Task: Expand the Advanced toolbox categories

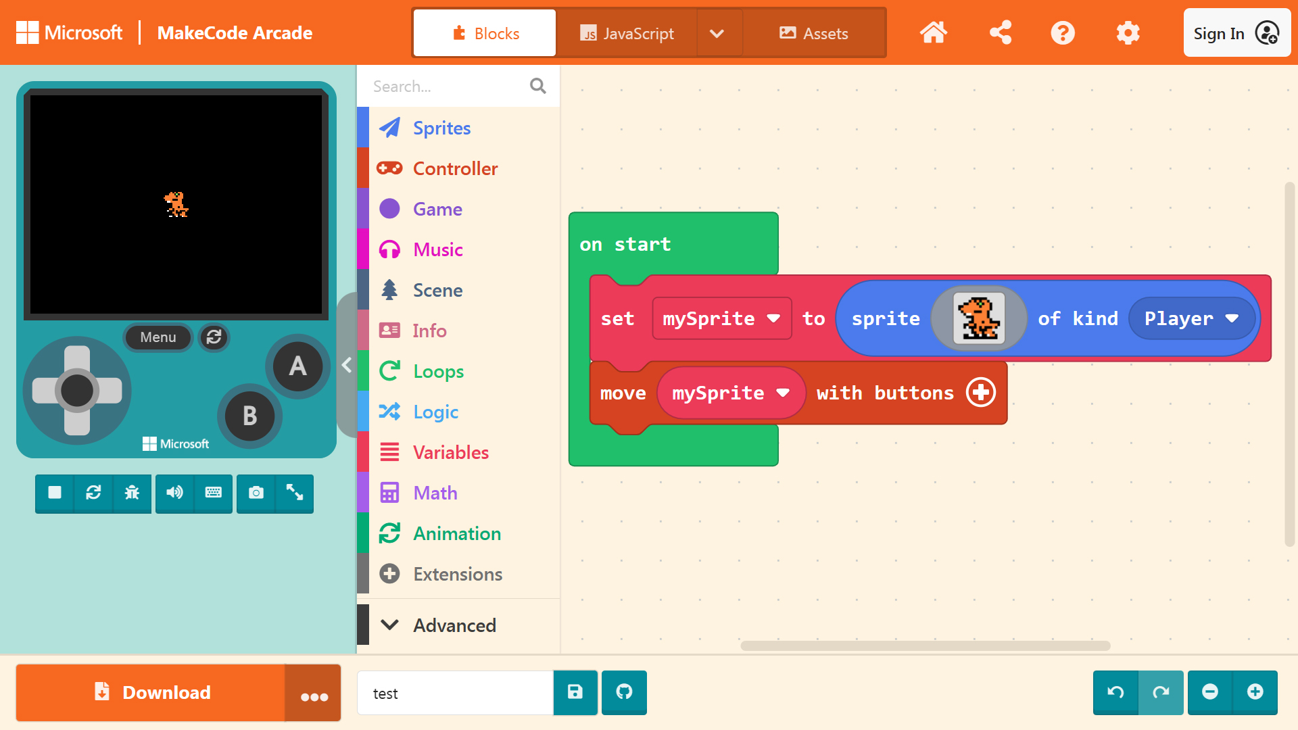Action: coord(454,625)
